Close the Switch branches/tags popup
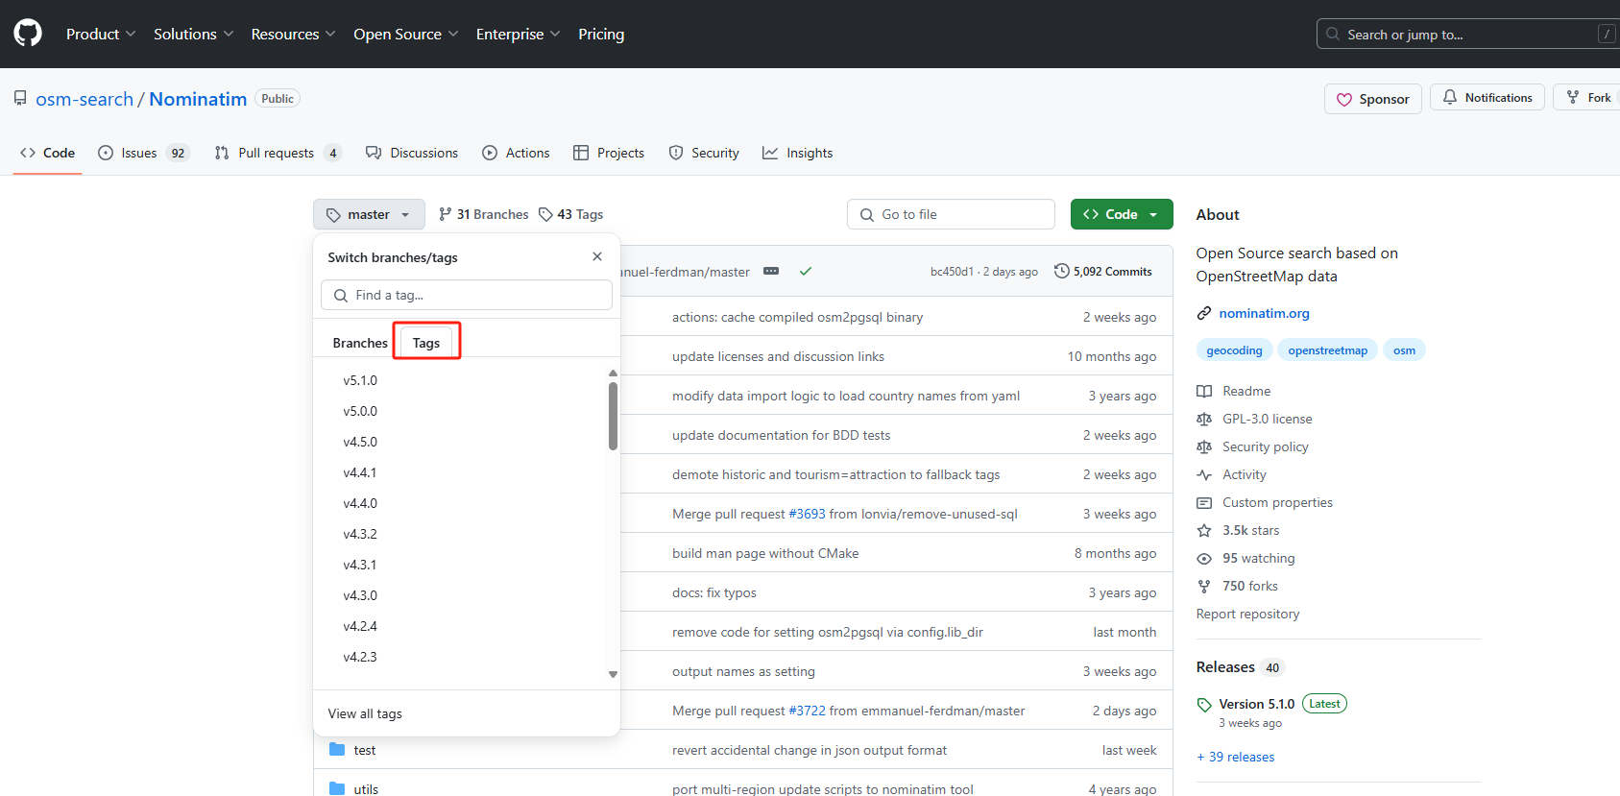This screenshot has width=1620, height=796. click(x=597, y=256)
